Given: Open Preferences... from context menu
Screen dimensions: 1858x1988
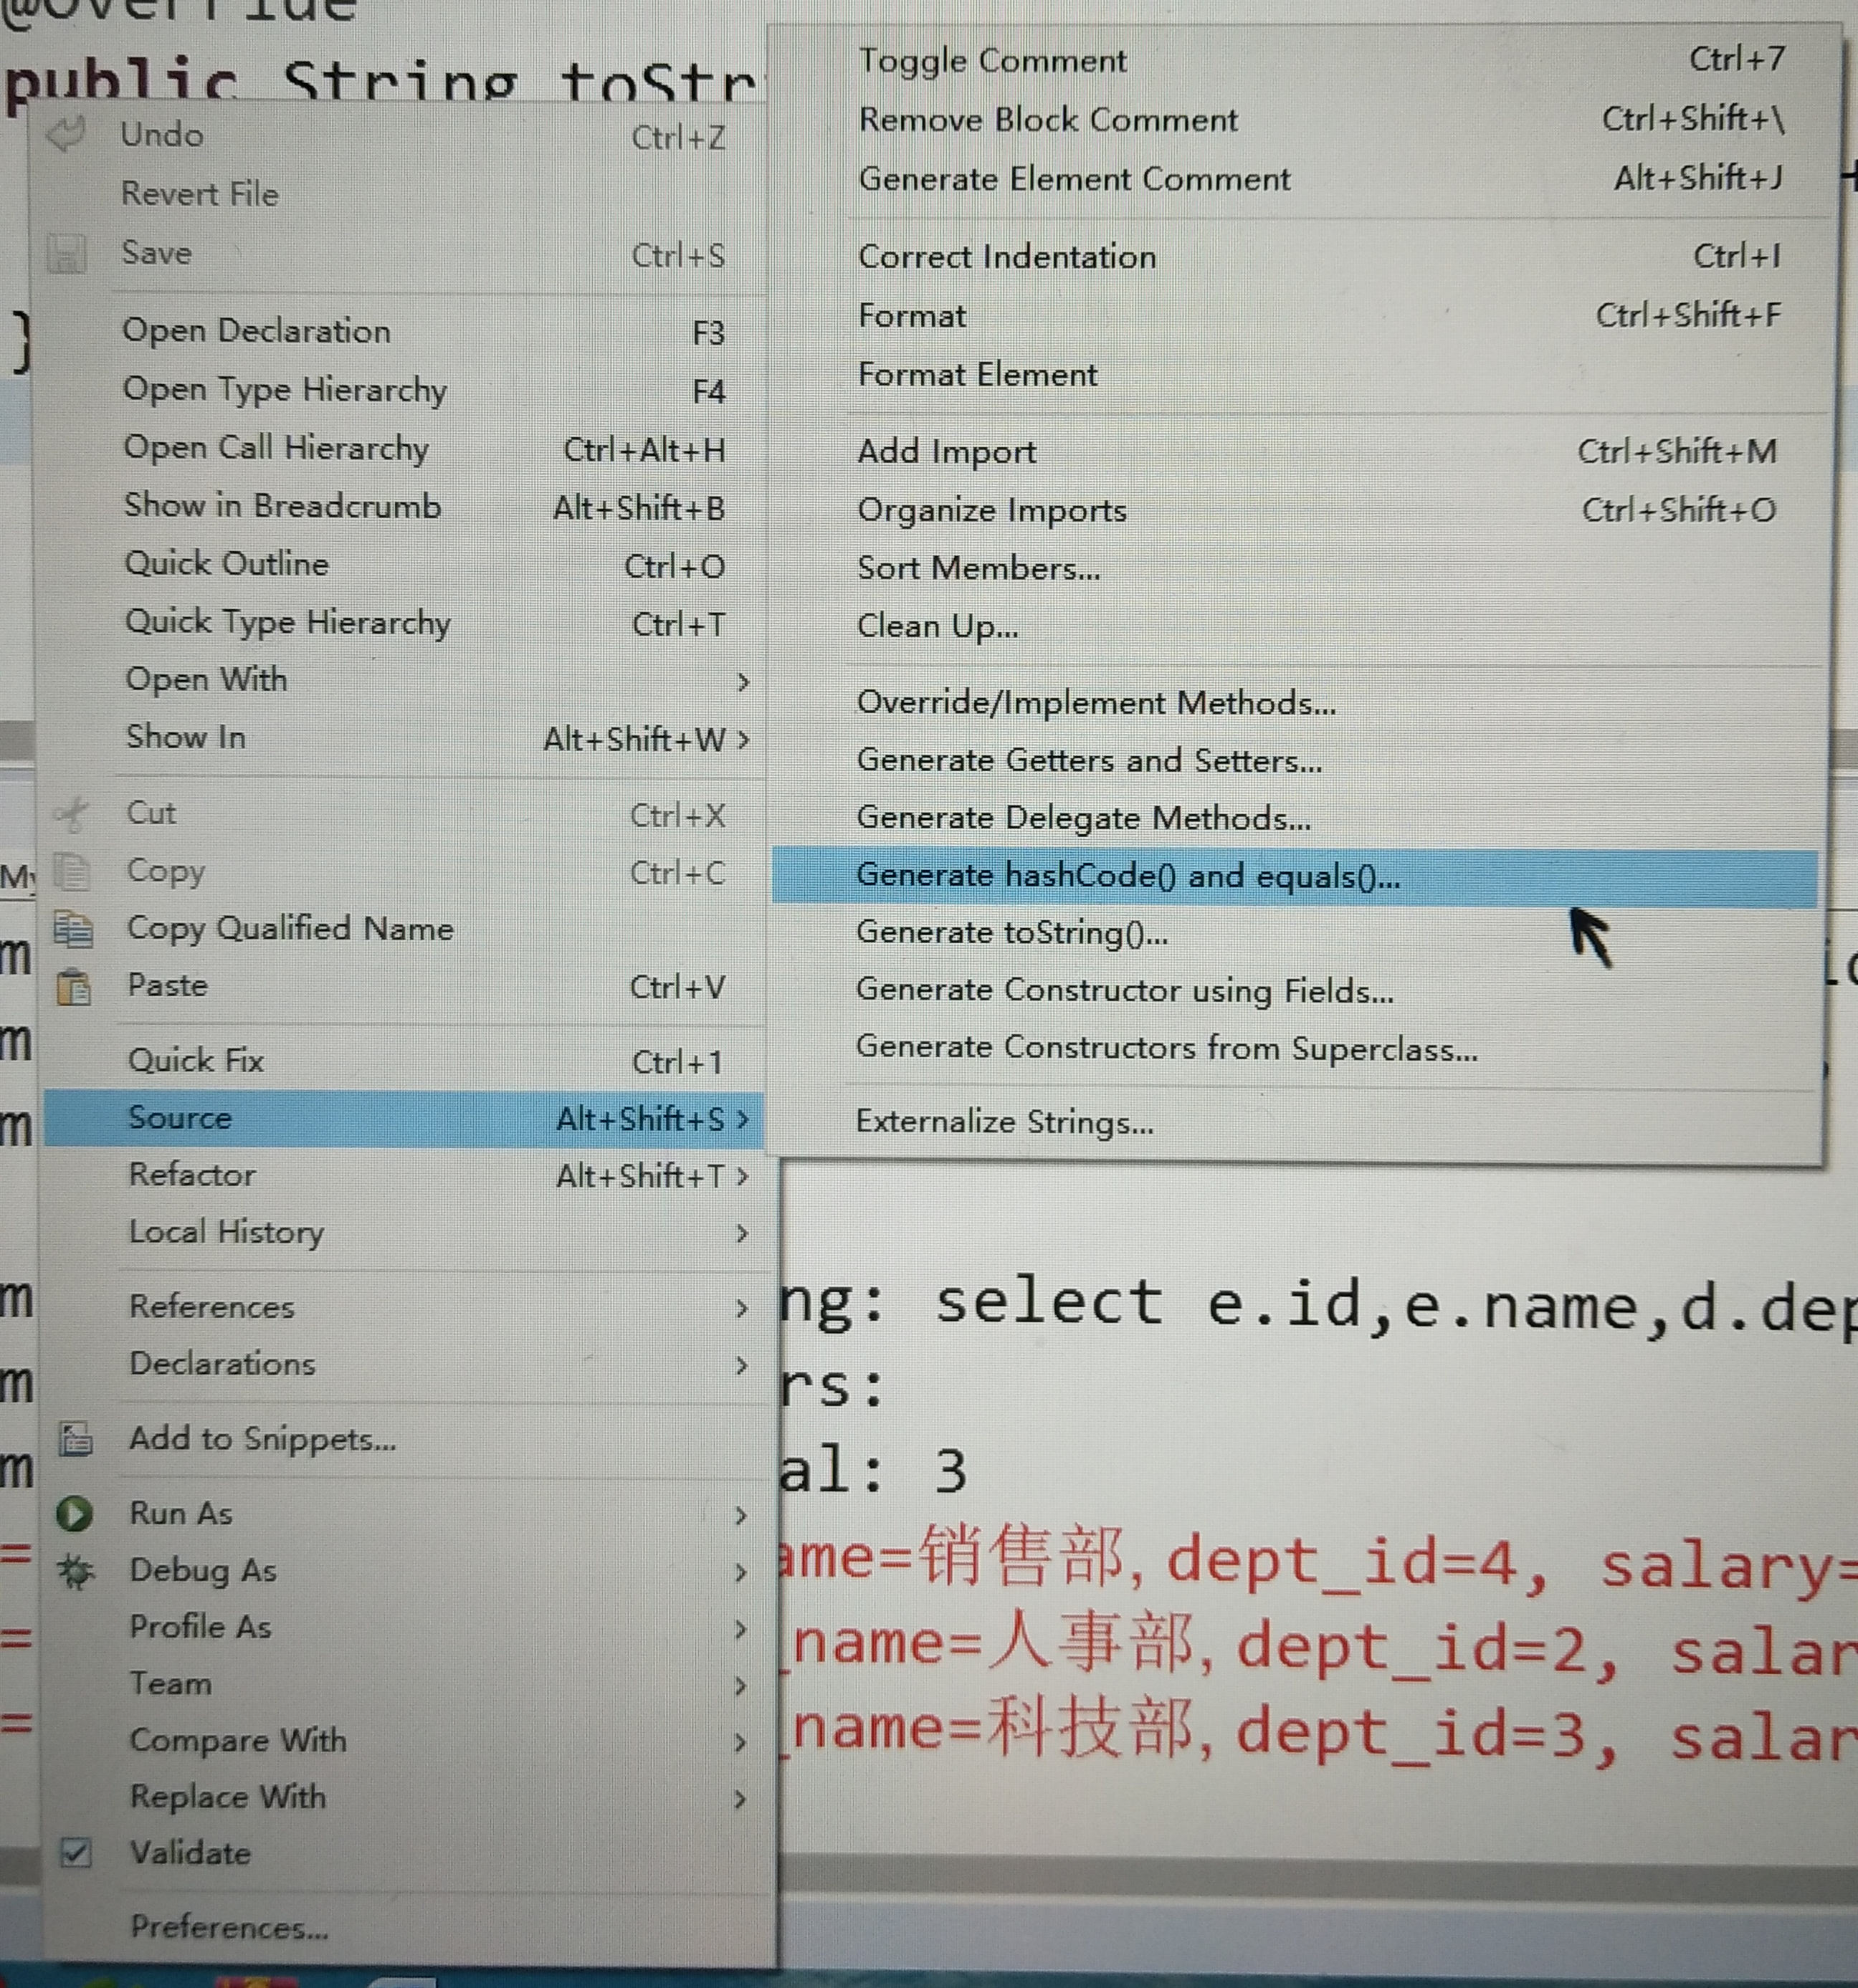Looking at the screenshot, I should coord(229,1927).
